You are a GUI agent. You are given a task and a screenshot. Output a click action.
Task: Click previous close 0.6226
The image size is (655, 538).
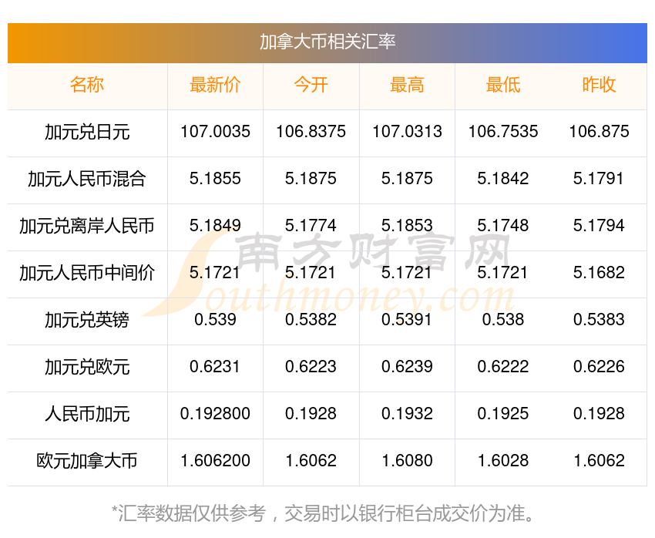599,367
